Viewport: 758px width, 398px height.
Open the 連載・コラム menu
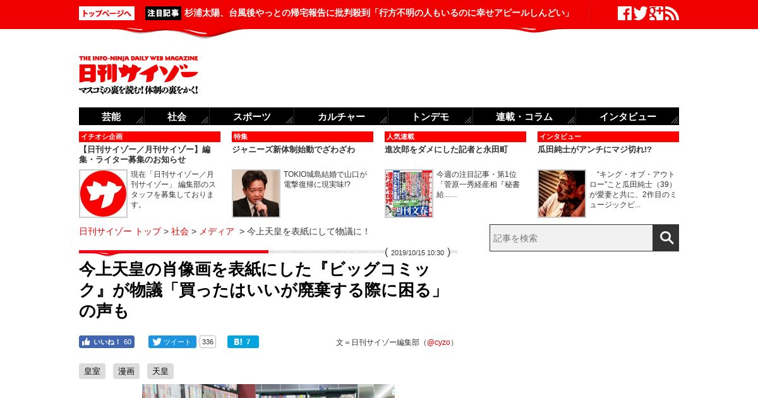pos(524,116)
